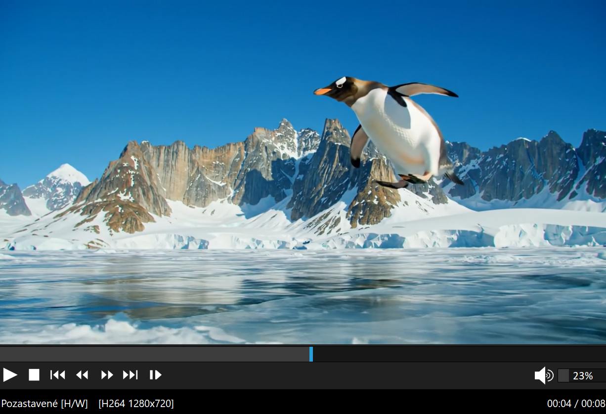Click the dark handle of the volume slider
The width and height of the screenshot is (606, 414).
pos(563,375)
